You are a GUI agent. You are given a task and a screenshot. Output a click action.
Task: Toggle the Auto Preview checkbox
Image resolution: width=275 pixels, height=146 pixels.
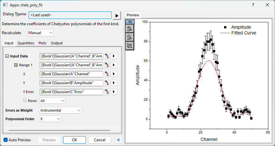coord(6,140)
